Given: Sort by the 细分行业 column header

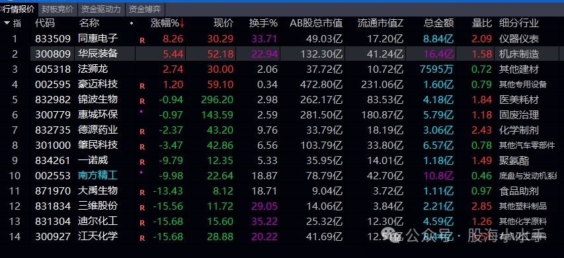Looking at the screenshot, I should pyautogui.click(x=519, y=23).
